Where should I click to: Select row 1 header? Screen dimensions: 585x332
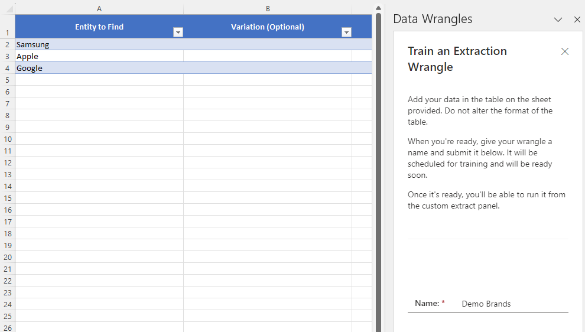coord(8,27)
